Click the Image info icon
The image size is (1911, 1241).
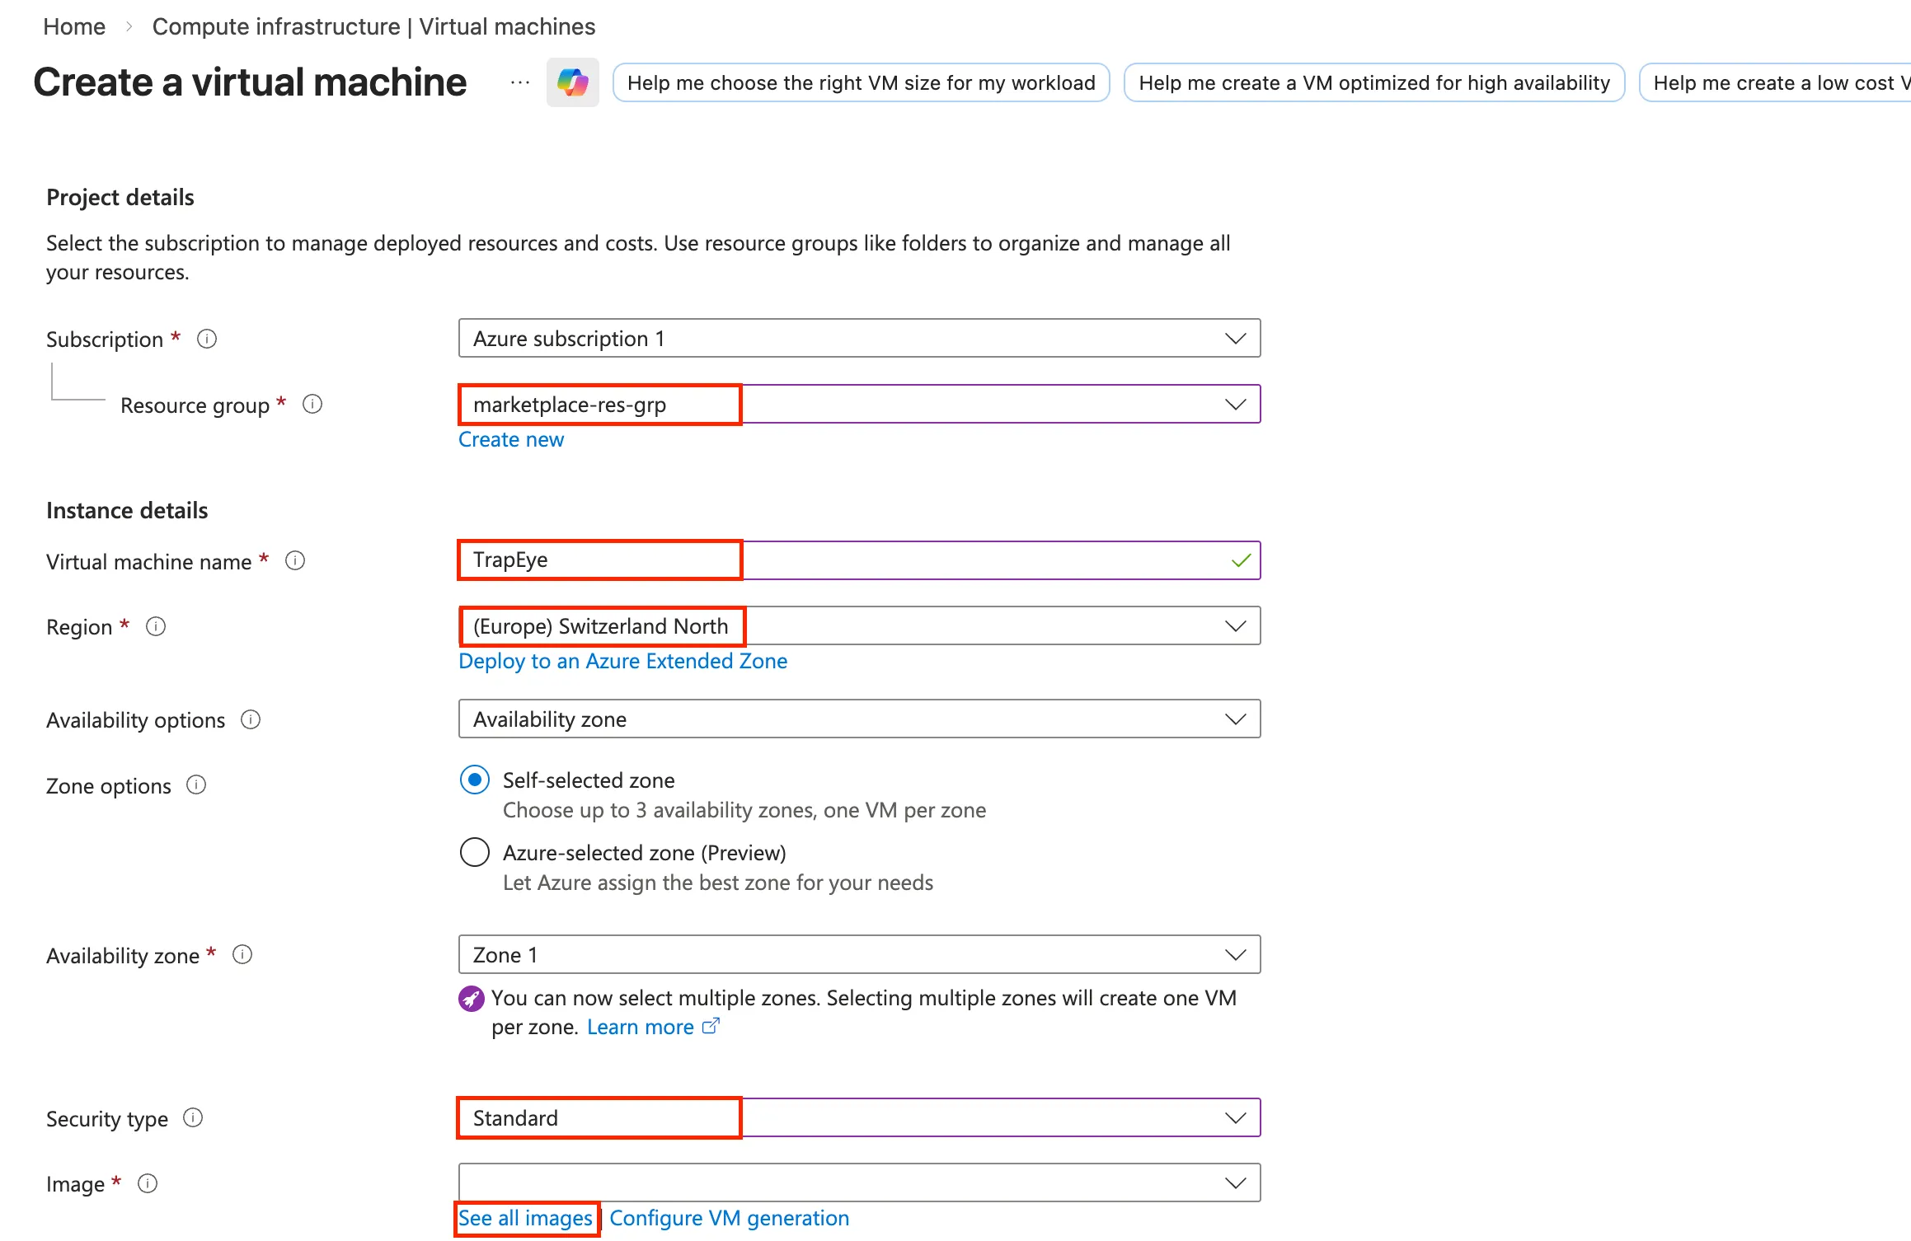click(x=148, y=1183)
